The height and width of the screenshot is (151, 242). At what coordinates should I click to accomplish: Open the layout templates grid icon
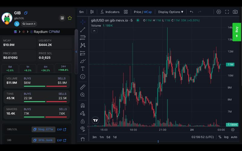[126, 12]
